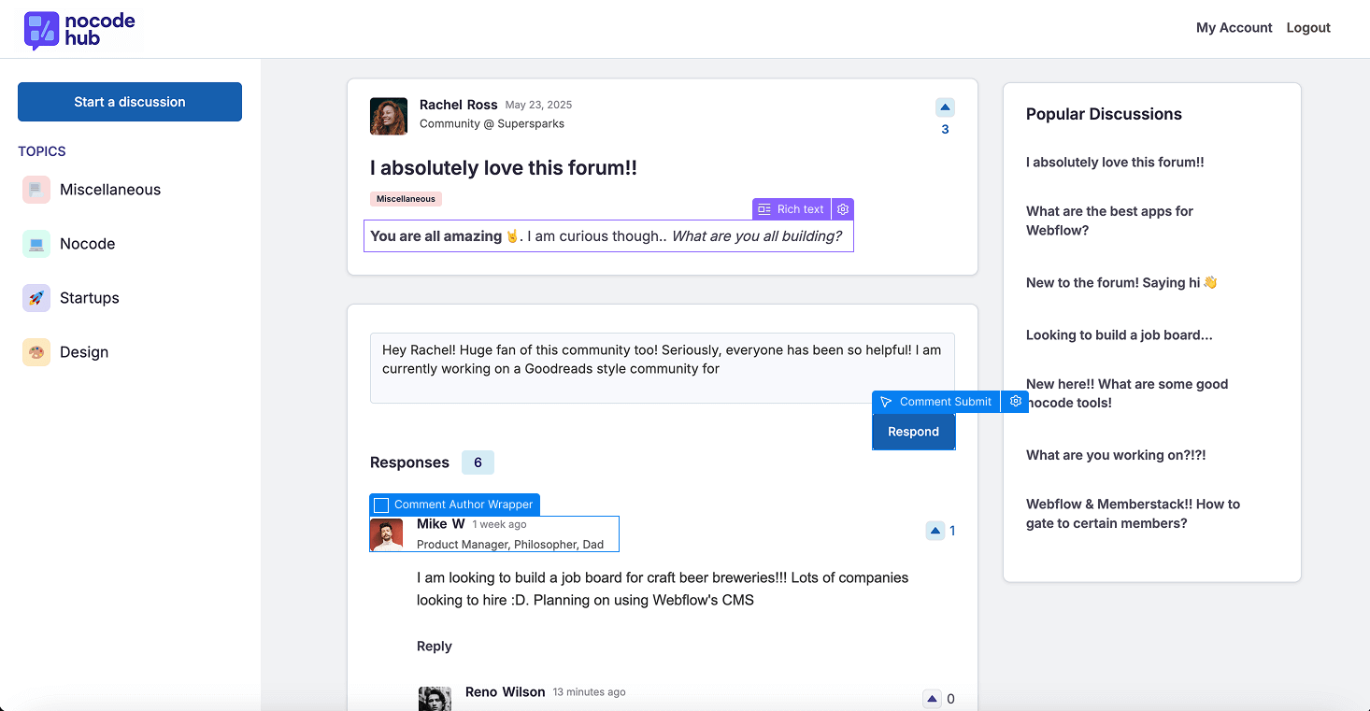Click Rachel Ross's profile avatar
The height and width of the screenshot is (711, 1370).
pos(389,116)
